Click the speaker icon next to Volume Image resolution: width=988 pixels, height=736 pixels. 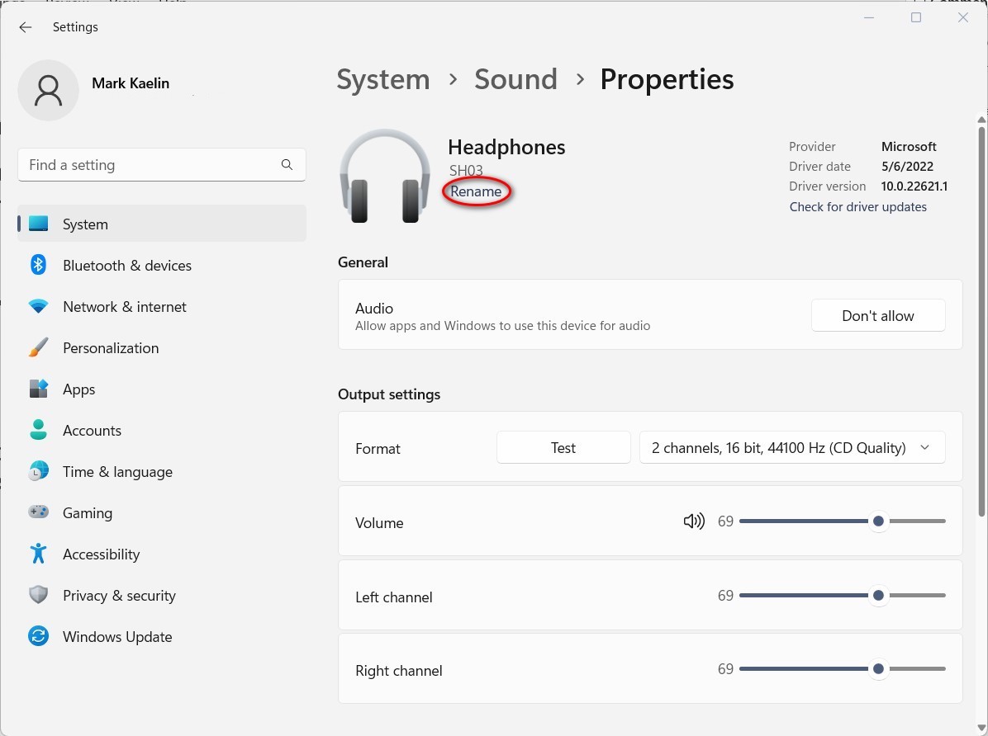tap(694, 521)
